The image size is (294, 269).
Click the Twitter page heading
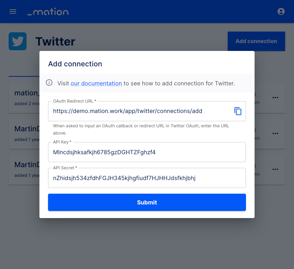(x=55, y=42)
